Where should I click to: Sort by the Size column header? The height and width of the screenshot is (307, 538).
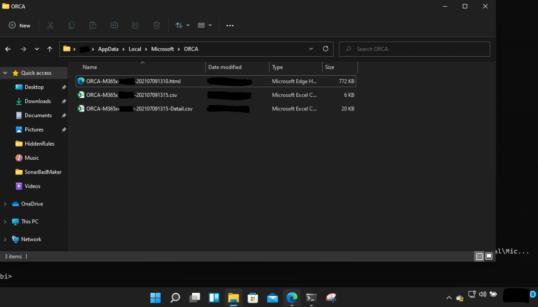(329, 67)
